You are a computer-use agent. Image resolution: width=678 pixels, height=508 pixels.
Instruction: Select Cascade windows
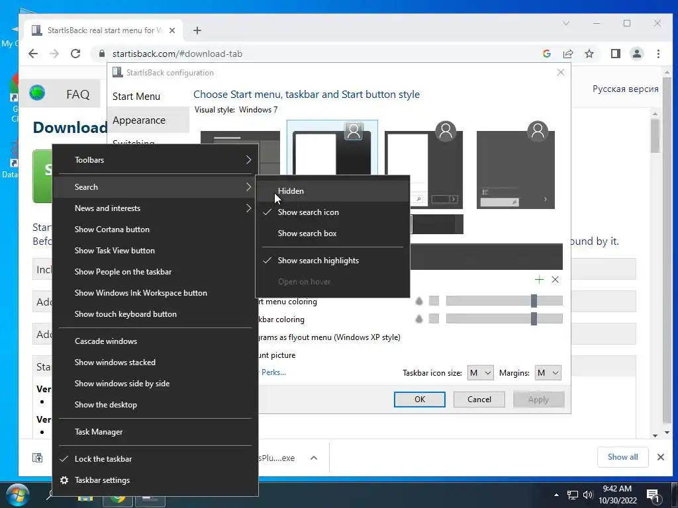(156, 341)
